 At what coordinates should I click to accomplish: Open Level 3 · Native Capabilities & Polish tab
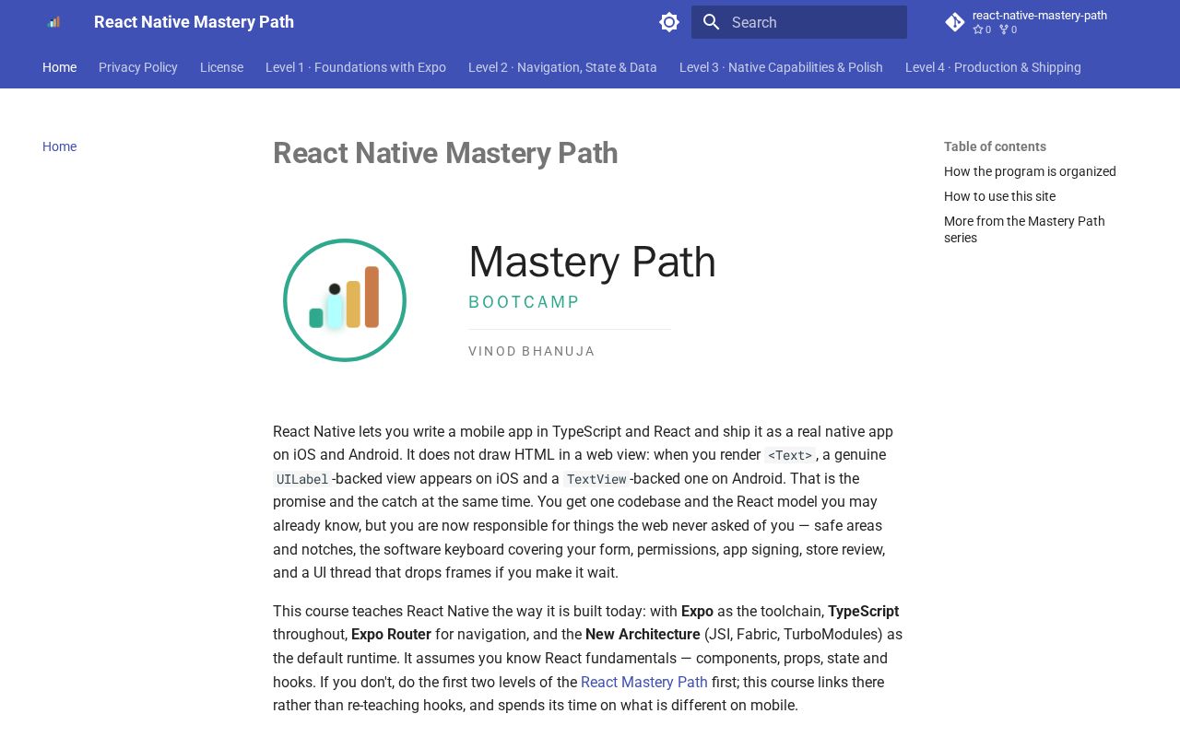[781, 67]
